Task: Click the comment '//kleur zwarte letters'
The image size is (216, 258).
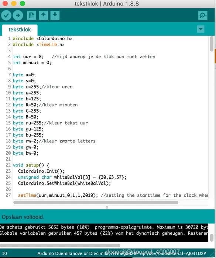Action: coord(67,141)
